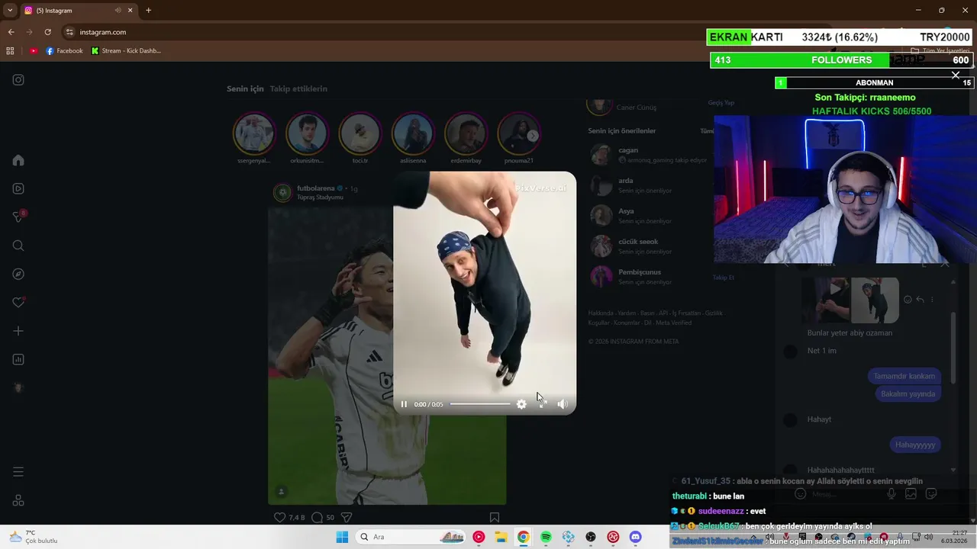The height and width of the screenshot is (549, 977).
Task: Open YouTube bookmark icon
Action: coord(34,51)
